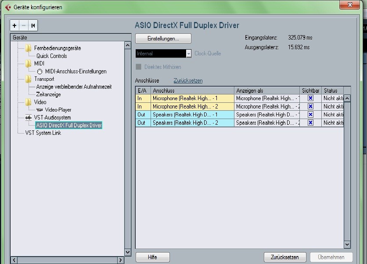Click the Eingangslatenz value 325.079 ms

300,37
